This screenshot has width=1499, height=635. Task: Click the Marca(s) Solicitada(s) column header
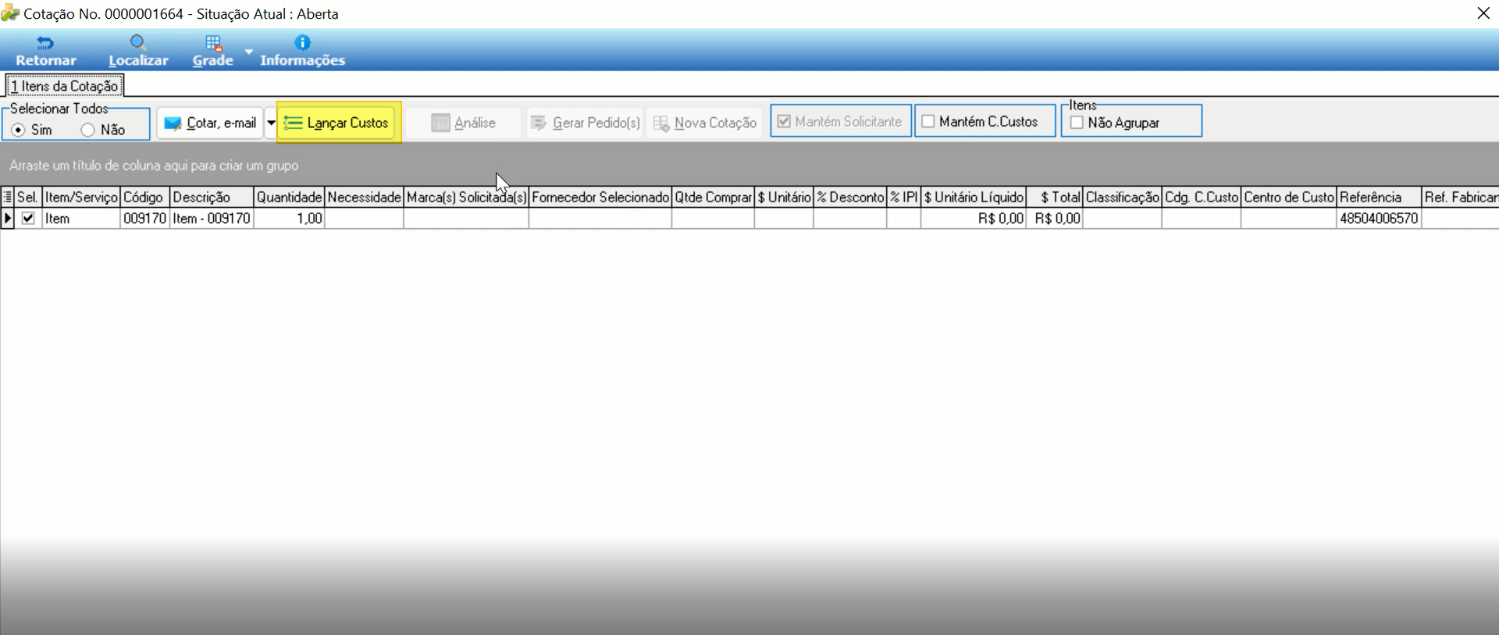pos(466,197)
